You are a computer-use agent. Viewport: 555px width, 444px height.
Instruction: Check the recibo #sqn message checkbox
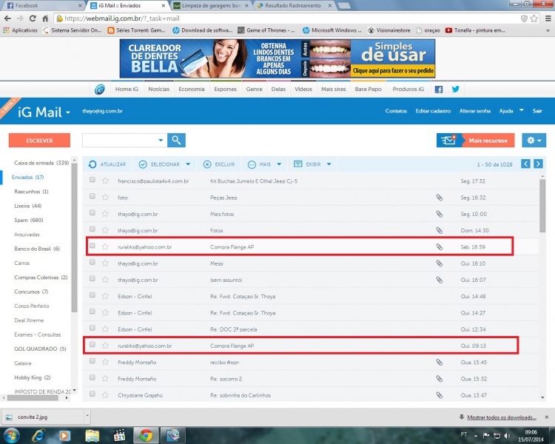pyautogui.click(x=92, y=361)
